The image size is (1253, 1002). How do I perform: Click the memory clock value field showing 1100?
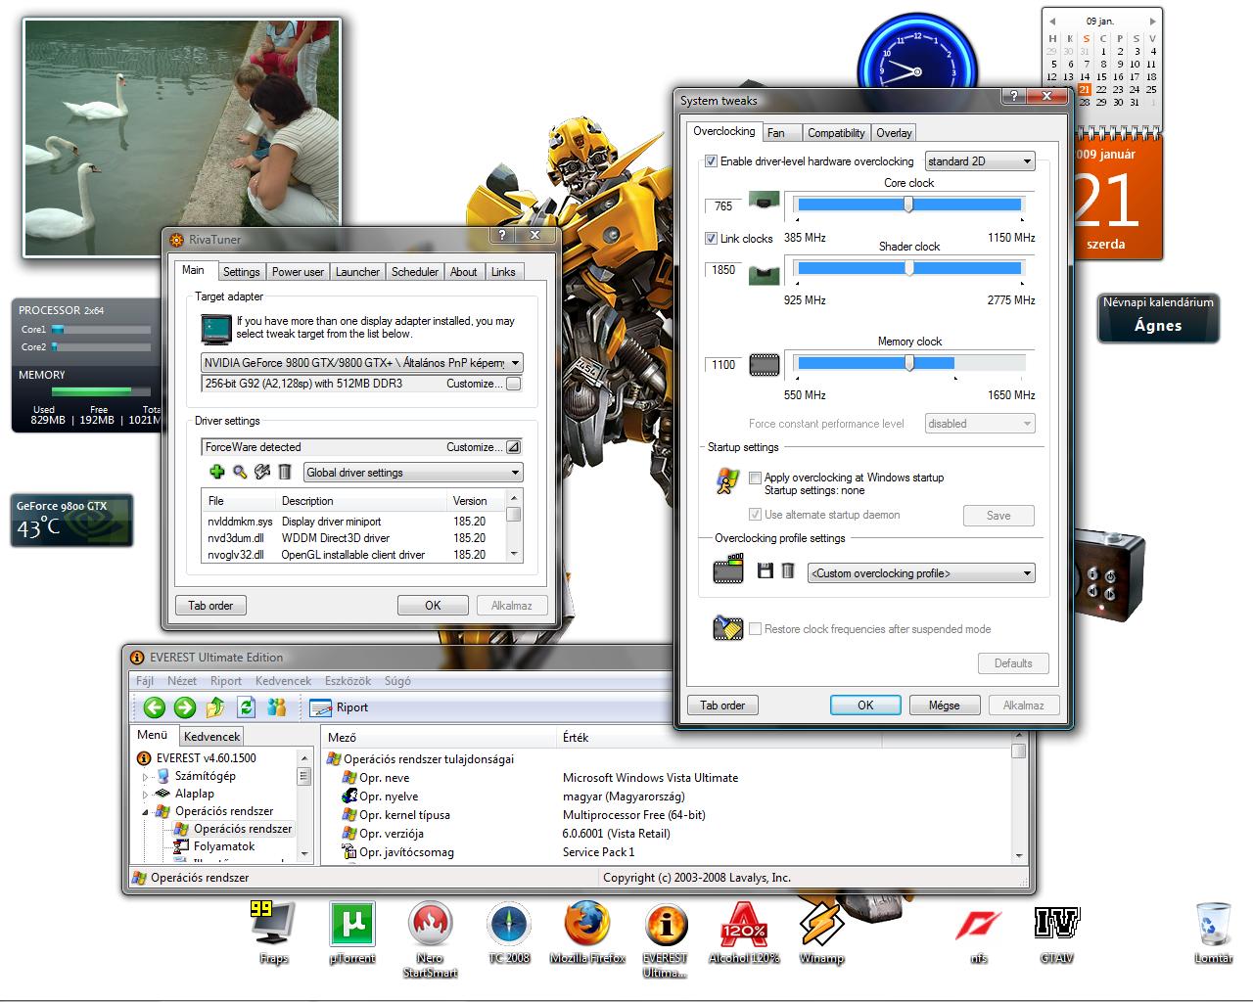coord(724,365)
